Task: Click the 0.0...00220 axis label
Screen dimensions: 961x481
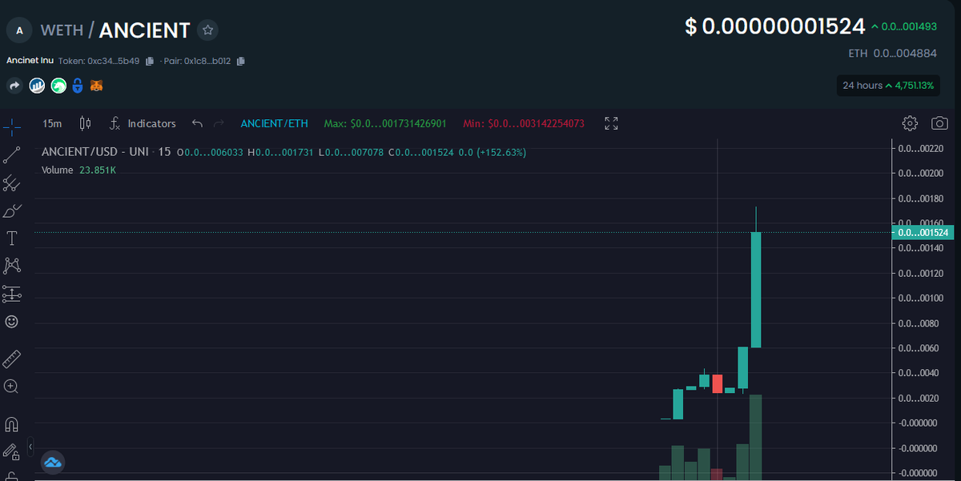Action: tap(921, 148)
